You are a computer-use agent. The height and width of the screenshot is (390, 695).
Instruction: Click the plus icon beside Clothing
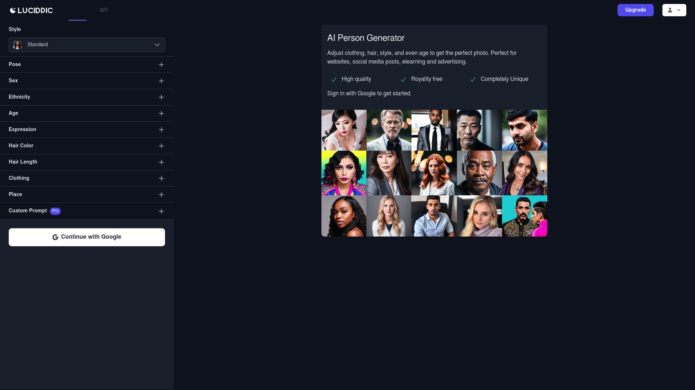pyautogui.click(x=161, y=178)
